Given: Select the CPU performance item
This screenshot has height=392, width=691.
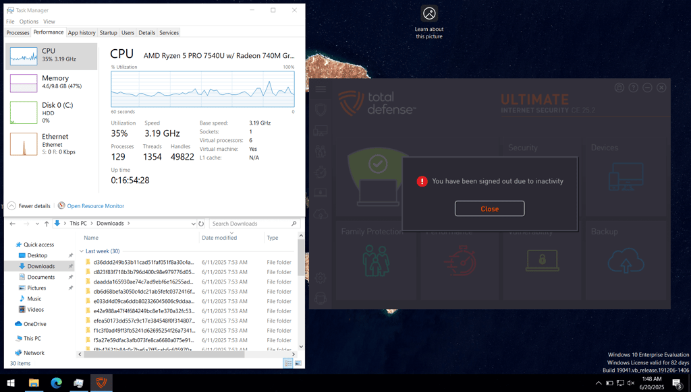Looking at the screenshot, I should pos(51,56).
